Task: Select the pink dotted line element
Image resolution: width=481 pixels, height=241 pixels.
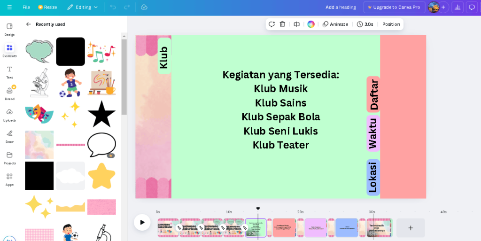Action: (70, 144)
